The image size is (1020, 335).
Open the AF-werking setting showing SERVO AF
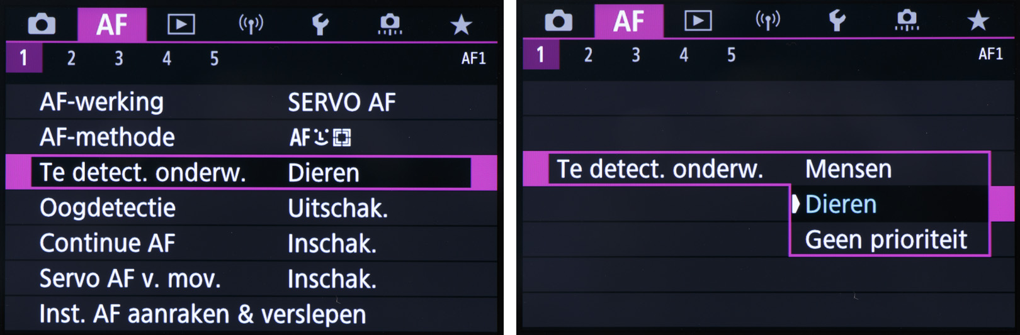tap(251, 102)
